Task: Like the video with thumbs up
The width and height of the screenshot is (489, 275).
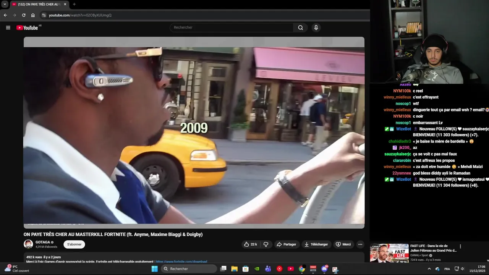Action: 251,244
